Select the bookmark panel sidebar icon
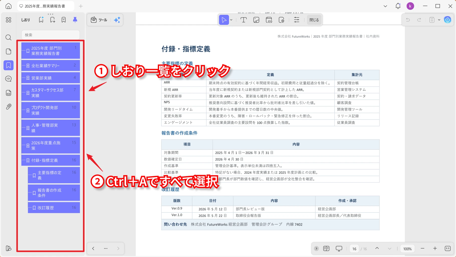The image size is (456, 257). coord(9,65)
